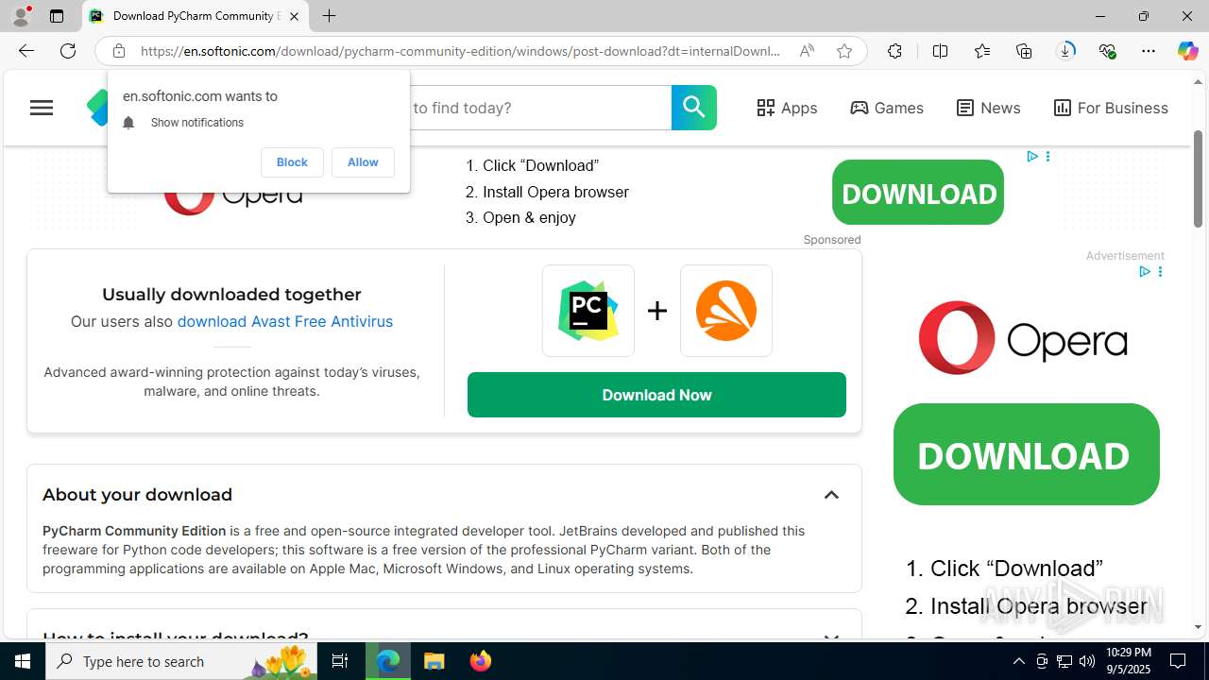This screenshot has width=1209, height=680.
Task: Open network icon in system tray
Action: (x=1064, y=661)
